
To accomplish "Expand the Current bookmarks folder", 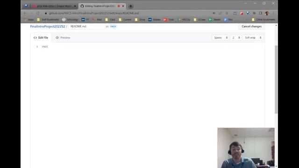I will (x=125, y=20).
